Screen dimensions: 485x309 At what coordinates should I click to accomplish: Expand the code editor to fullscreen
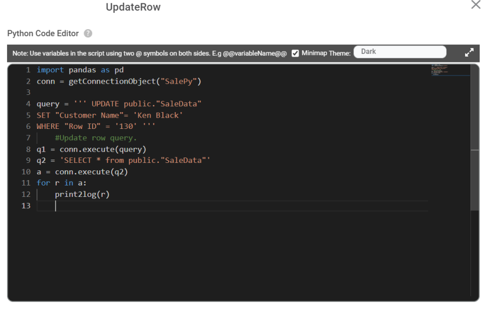469,52
